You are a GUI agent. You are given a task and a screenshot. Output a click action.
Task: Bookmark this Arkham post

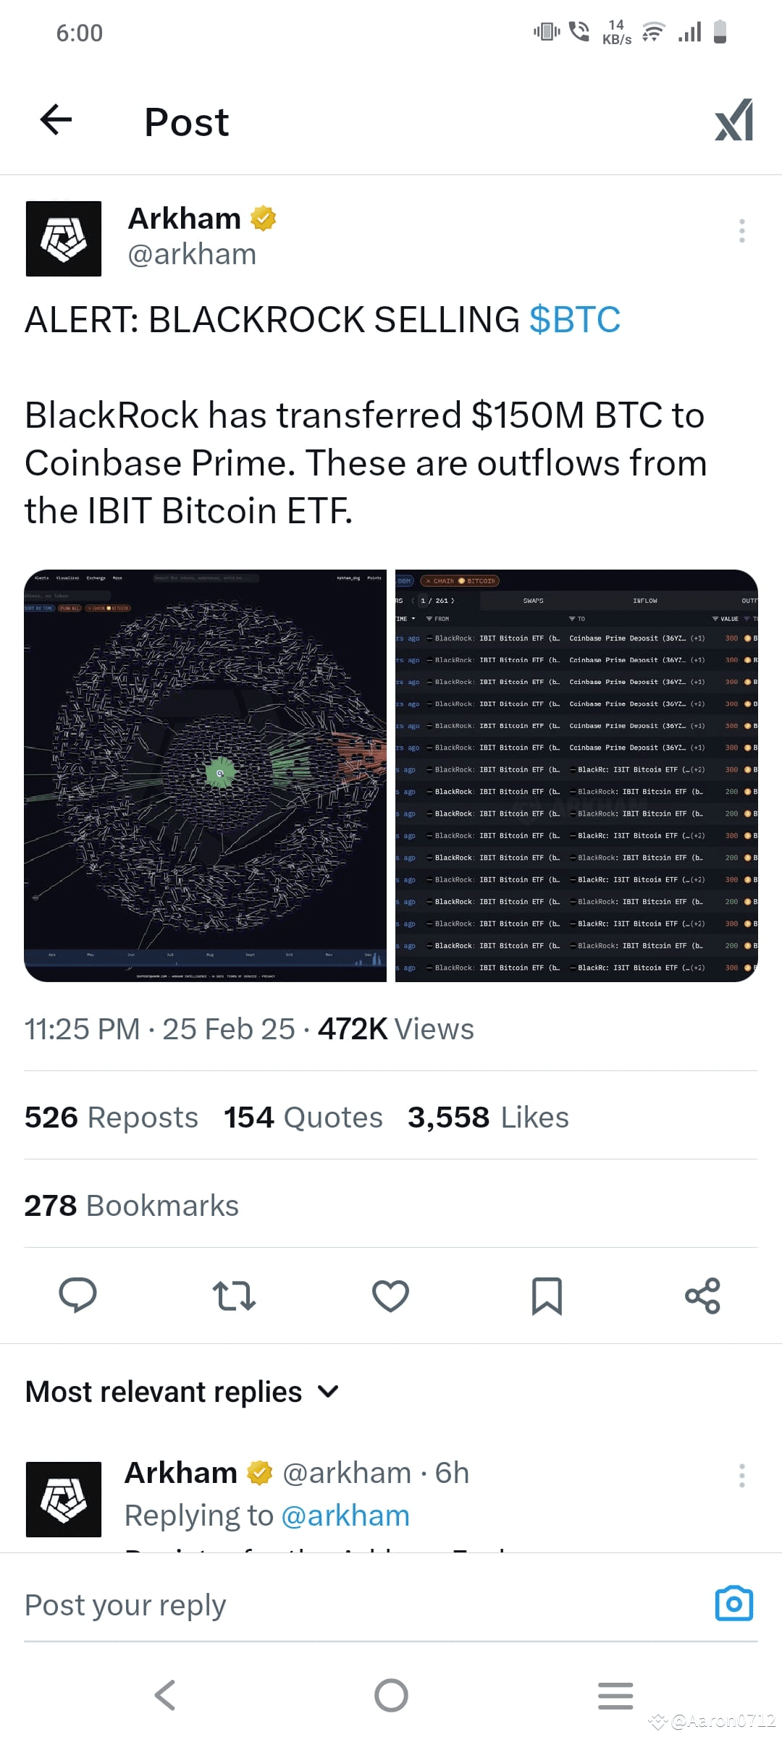[x=547, y=1296]
